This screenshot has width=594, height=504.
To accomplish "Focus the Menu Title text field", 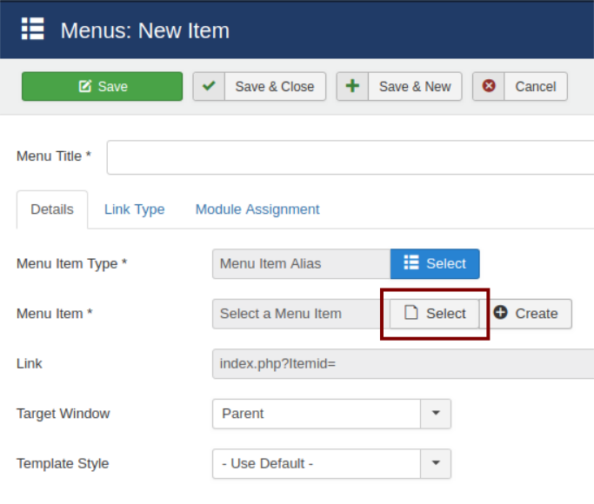I will (x=350, y=157).
